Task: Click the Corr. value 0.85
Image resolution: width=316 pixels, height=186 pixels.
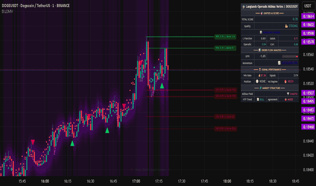Action: [296, 44]
